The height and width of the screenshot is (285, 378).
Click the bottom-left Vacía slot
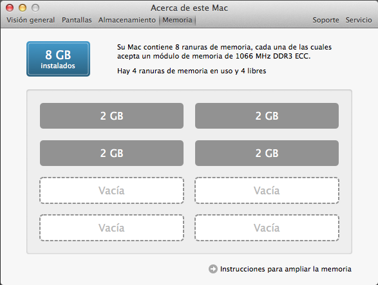click(x=111, y=228)
